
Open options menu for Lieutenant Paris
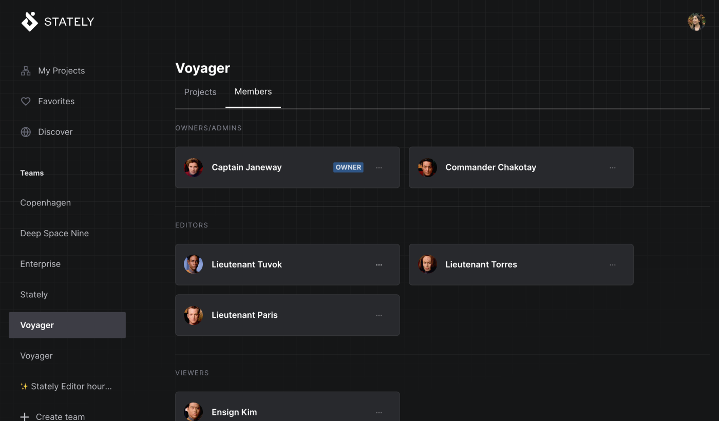[379, 315]
